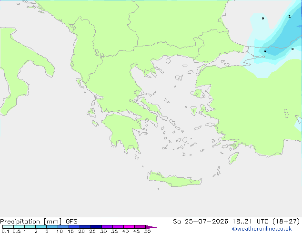
Task: Choose the 10–15 mm legend color box
Action: pyautogui.click(x=63, y=227)
